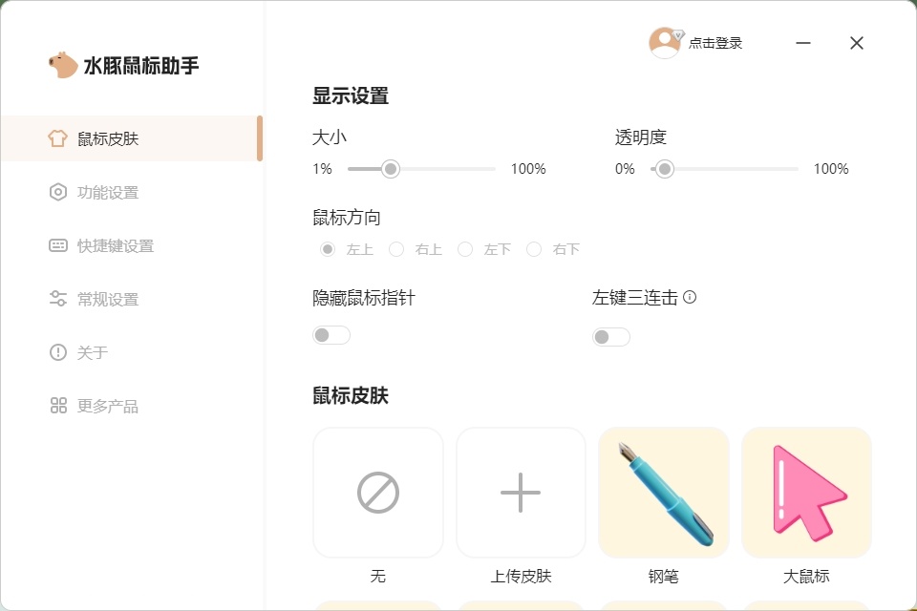Select the 左下 mouse direction option

[x=465, y=249]
